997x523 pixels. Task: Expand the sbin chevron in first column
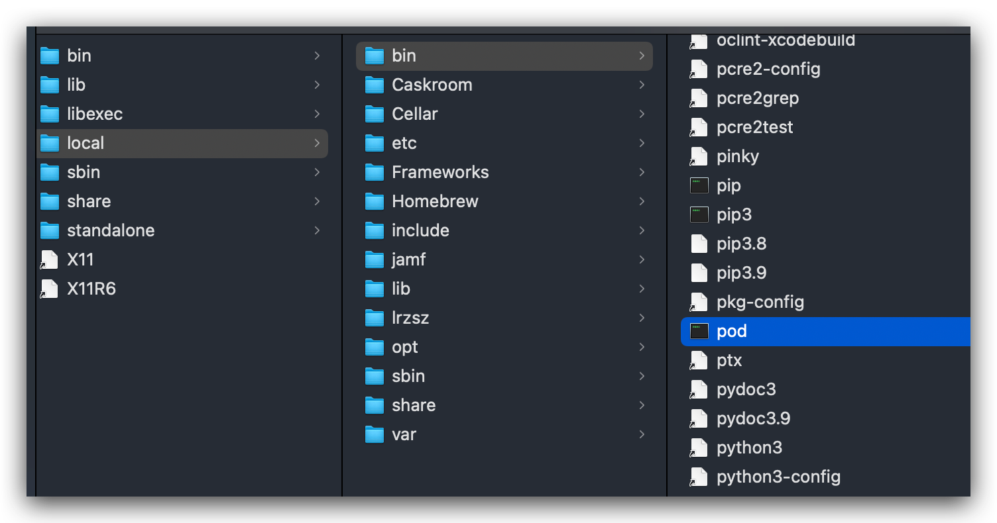(x=318, y=172)
